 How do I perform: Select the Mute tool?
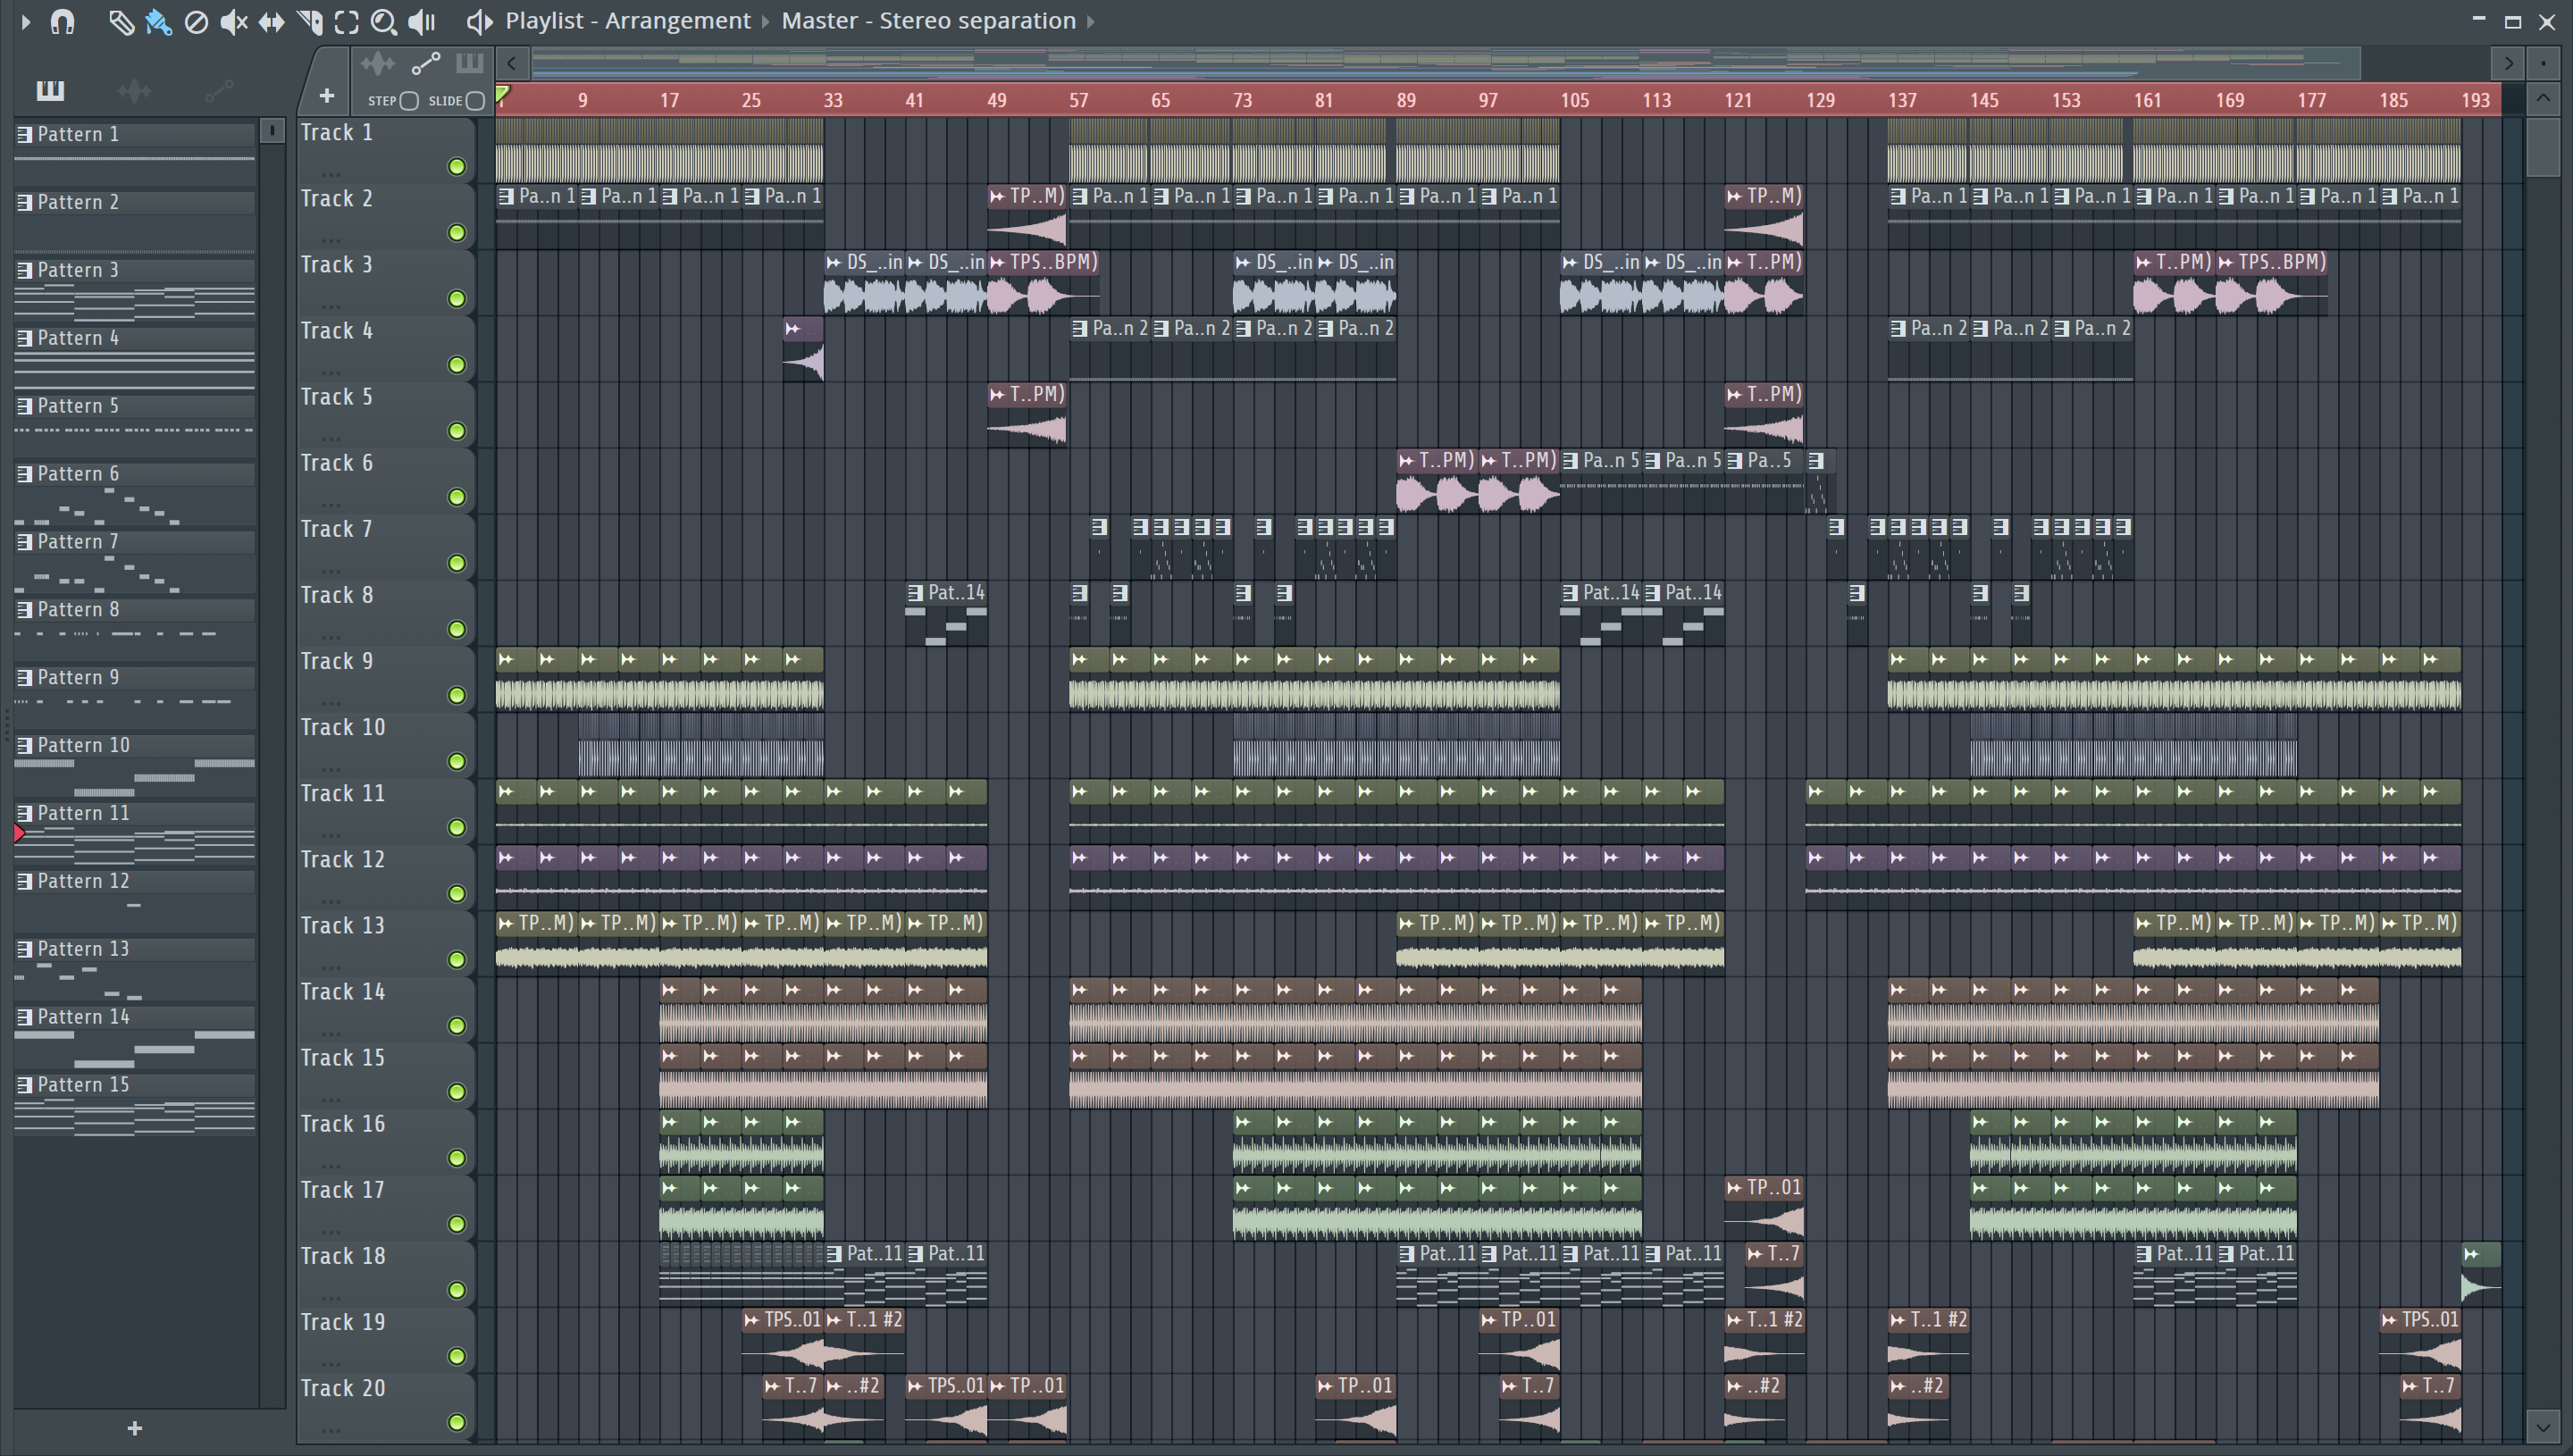coord(233,21)
